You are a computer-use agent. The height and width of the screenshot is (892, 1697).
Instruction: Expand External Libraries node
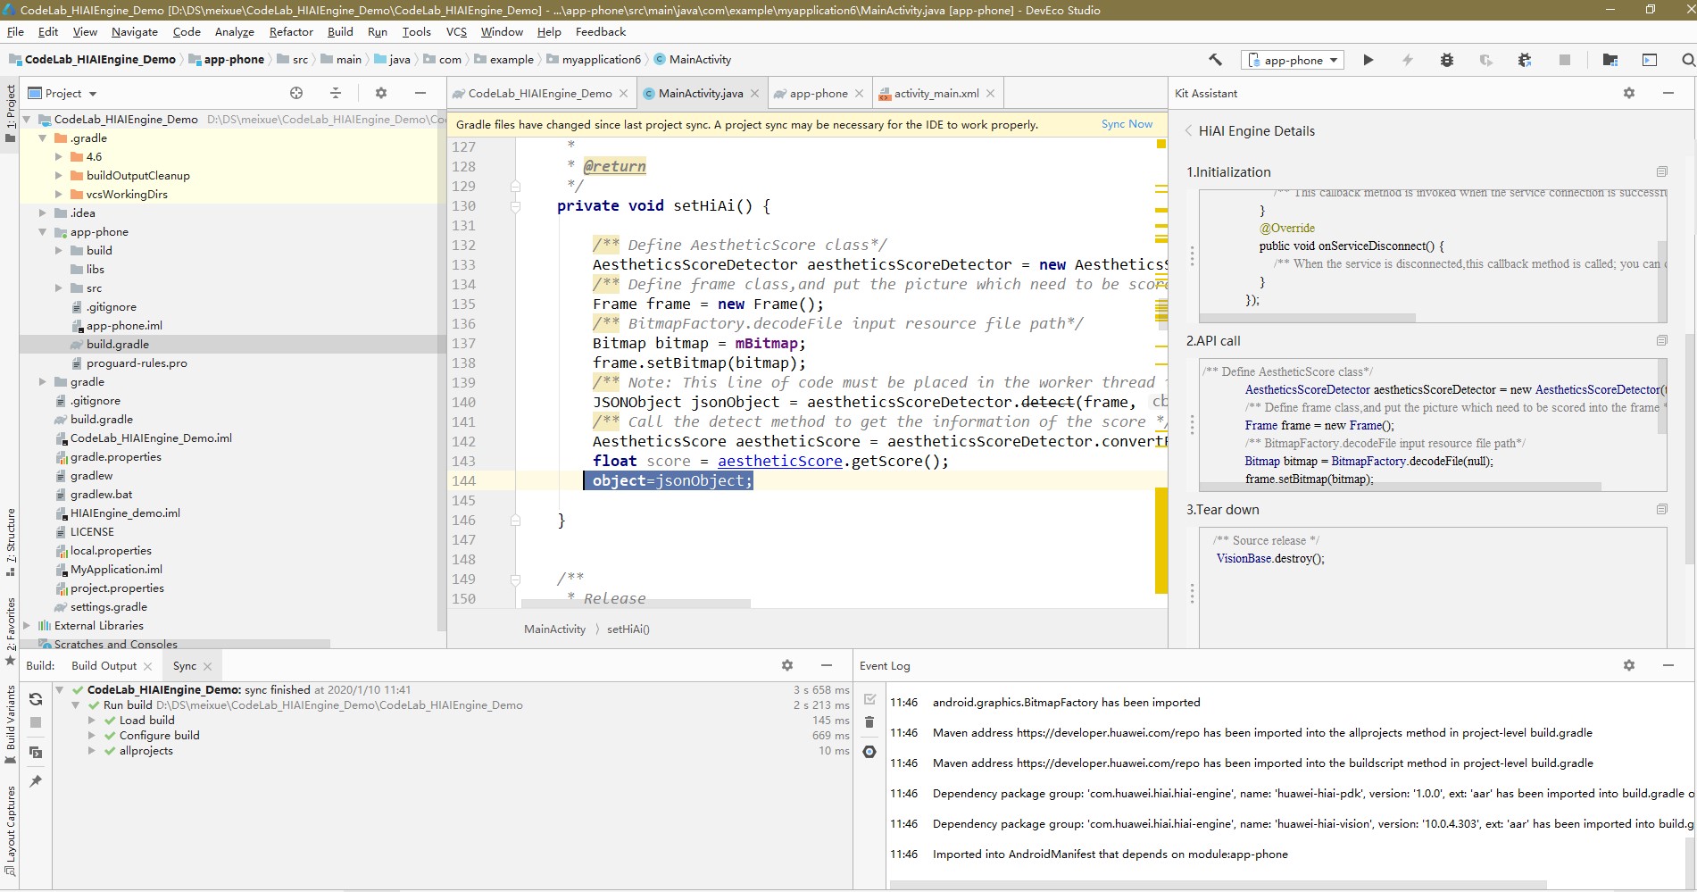coord(27,626)
